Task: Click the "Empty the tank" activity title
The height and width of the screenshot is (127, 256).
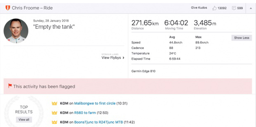Action: [54, 27]
